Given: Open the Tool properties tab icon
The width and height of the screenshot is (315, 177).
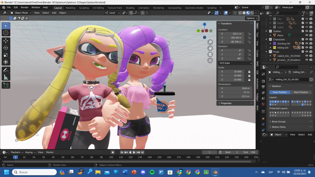Looking at the screenshot, I should pos(263,74).
